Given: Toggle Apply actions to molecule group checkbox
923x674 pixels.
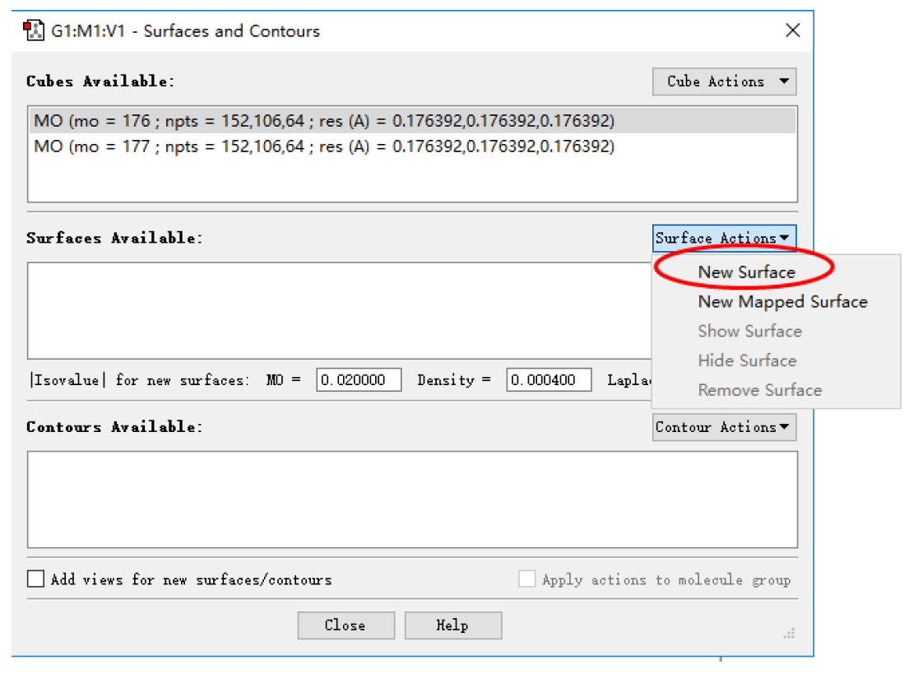Looking at the screenshot, I should click(x=526, y=579).
